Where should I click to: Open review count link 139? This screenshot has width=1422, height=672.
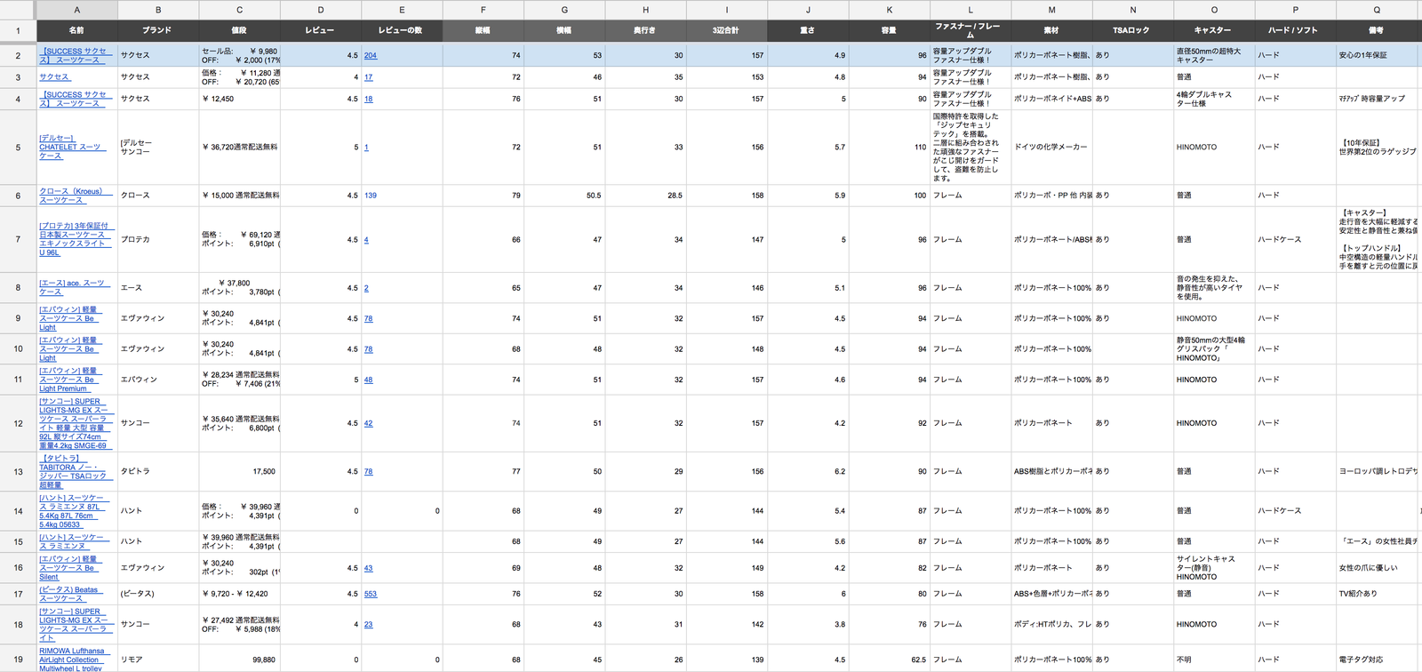click(371, 196)
